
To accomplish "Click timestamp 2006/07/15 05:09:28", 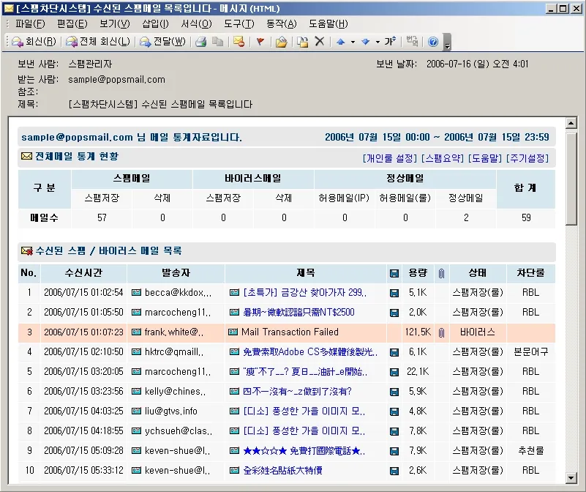I will pos(83,451).
